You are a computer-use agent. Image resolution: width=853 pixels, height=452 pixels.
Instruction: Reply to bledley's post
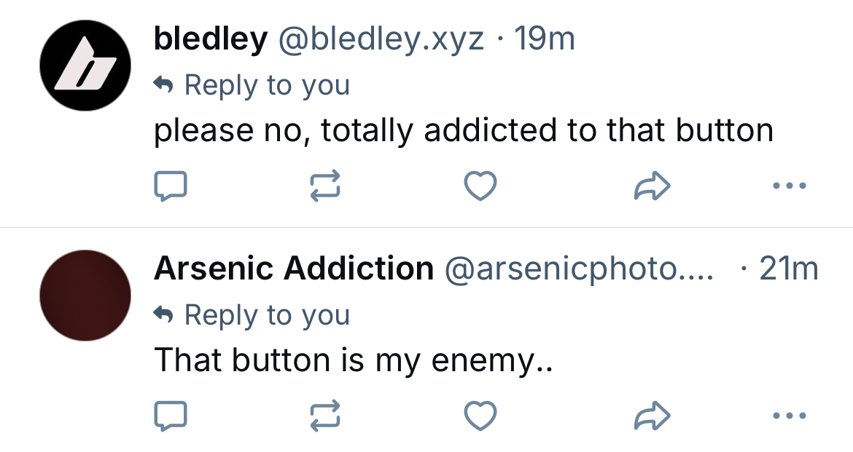[171, 186]
